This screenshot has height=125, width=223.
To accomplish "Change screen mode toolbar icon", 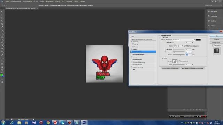I will click(2, 82).
